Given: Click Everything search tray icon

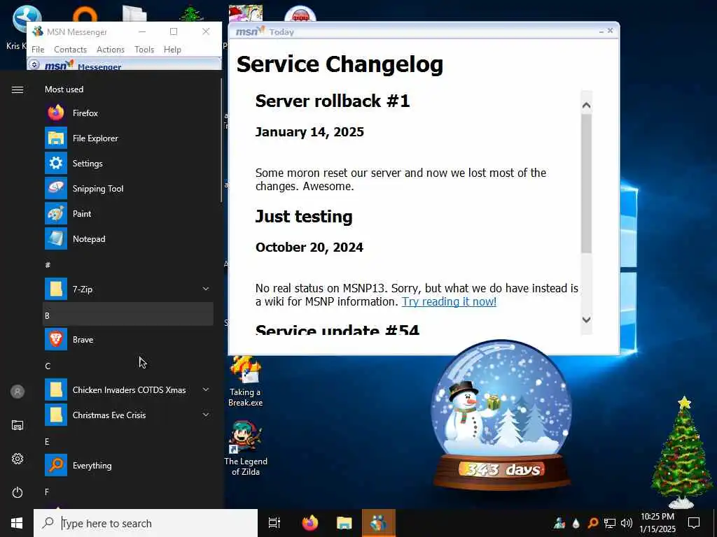Looking at the screenshot, I should pos(592,523).
